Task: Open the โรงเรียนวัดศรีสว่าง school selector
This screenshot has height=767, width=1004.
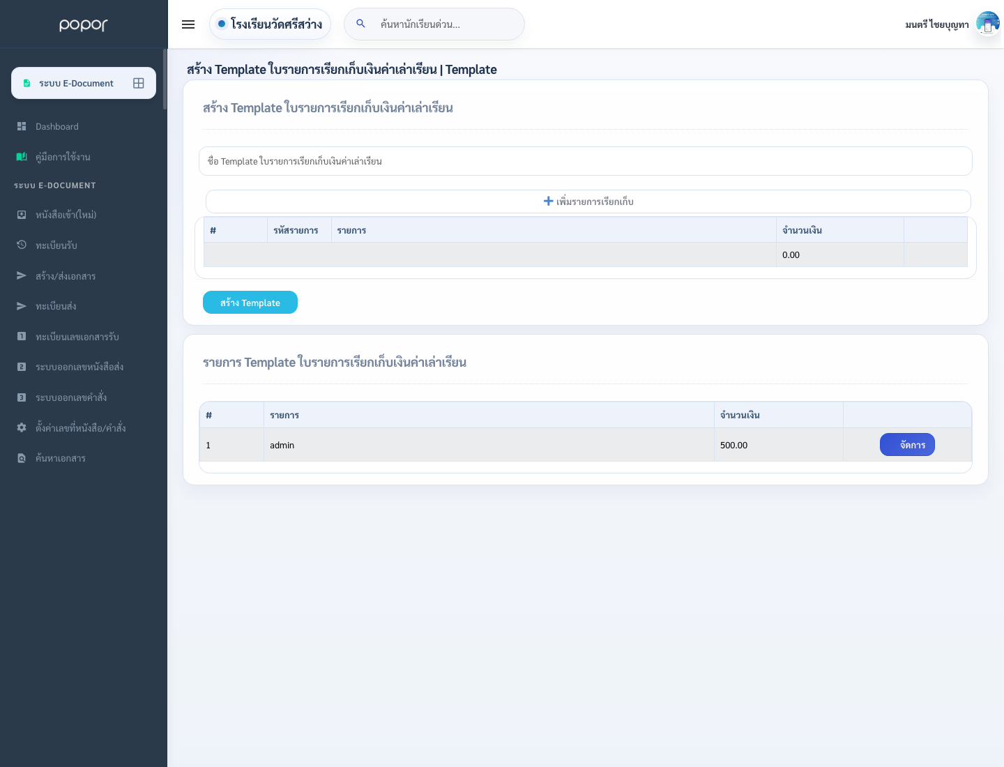Action: click(270, 24)
